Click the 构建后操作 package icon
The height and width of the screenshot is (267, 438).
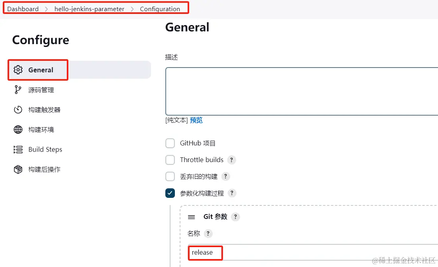18,170
